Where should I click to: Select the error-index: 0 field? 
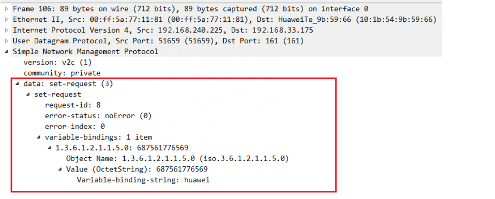tap(75, 127)
